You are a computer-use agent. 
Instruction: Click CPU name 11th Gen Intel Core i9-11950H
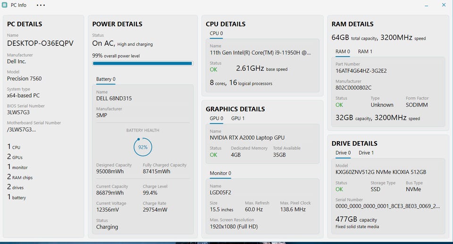260,52
